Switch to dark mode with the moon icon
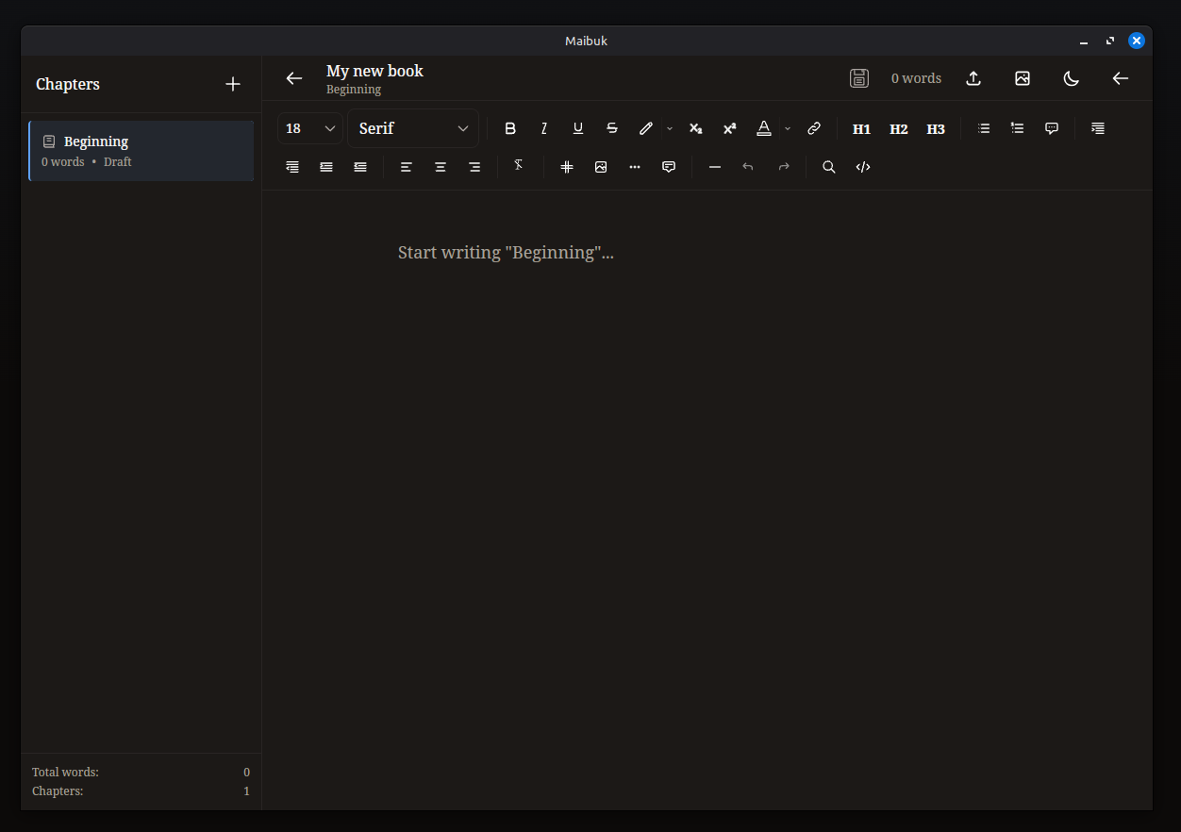1181x832 pixels. point(1071,78)
